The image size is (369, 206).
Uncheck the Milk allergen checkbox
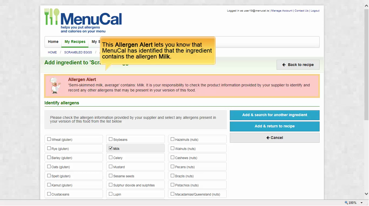[111, 148]
